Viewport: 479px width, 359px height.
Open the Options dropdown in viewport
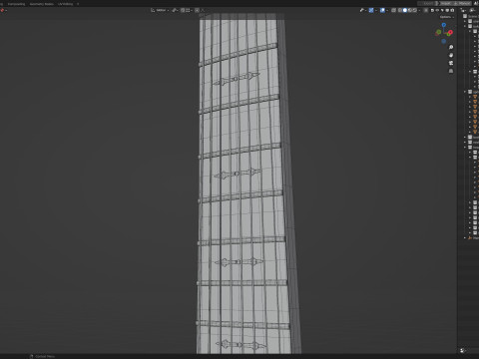[x=447, y=17]
